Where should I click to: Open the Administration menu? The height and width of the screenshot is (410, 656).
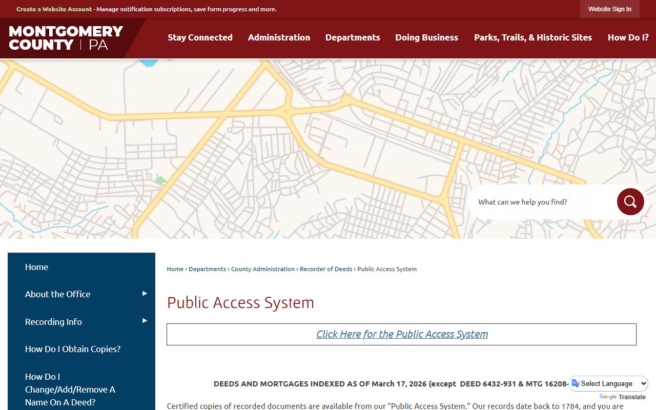pos(279,37)
